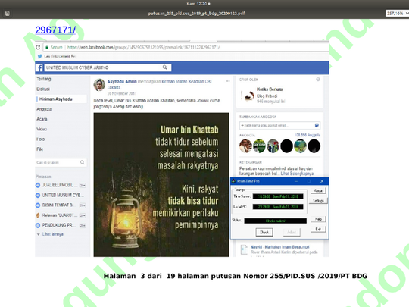Click the putusan_255 PDF file title

196,14
